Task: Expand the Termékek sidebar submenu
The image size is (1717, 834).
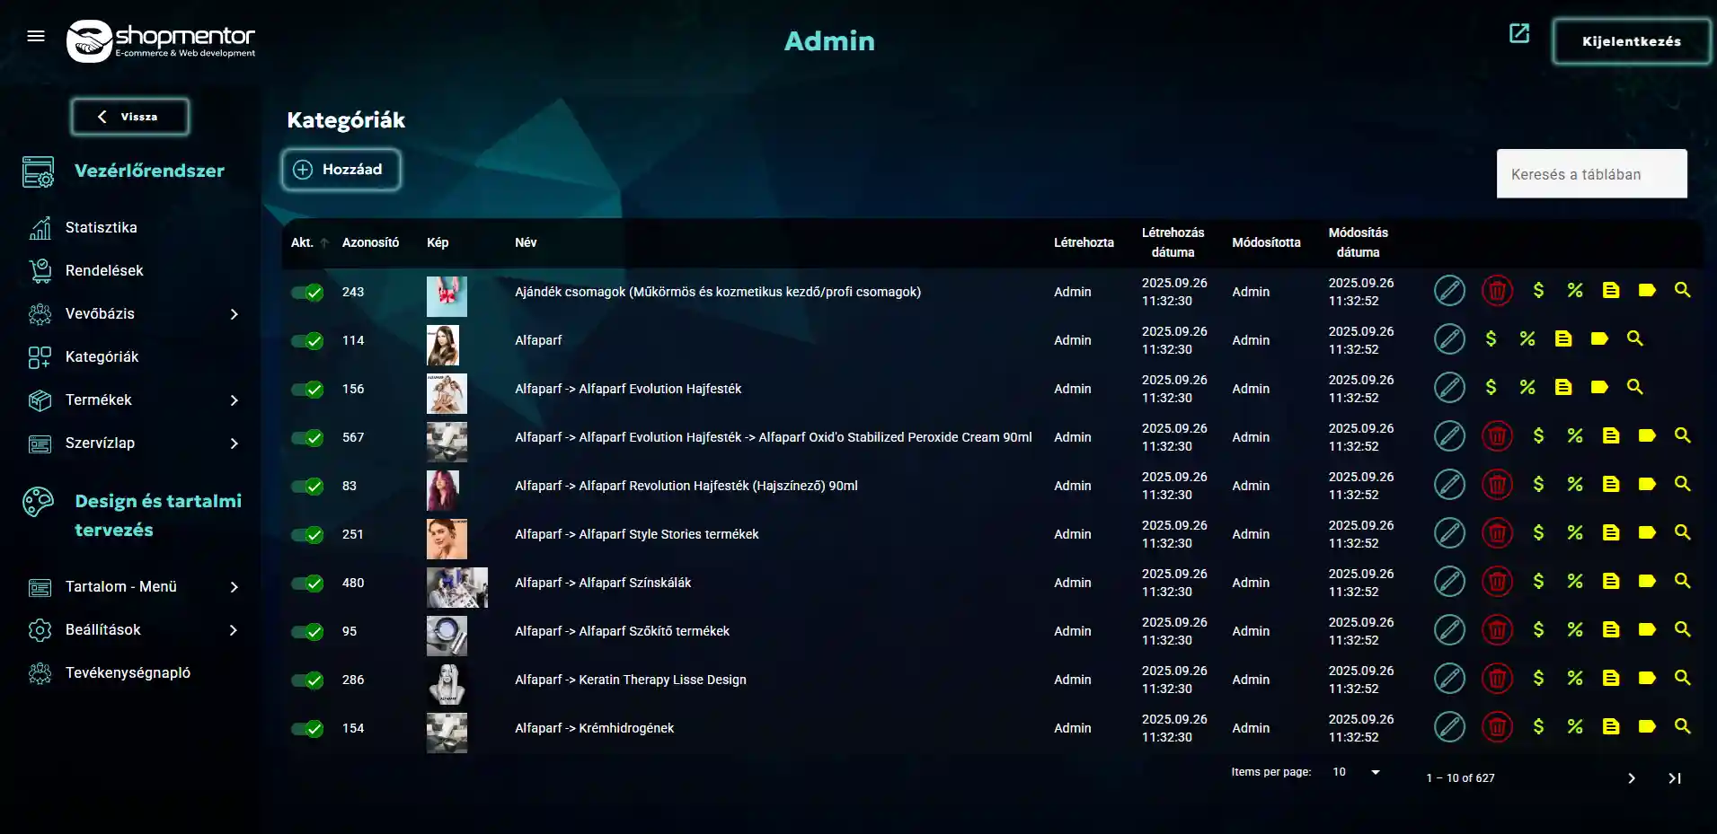Action: pos(234,400)
